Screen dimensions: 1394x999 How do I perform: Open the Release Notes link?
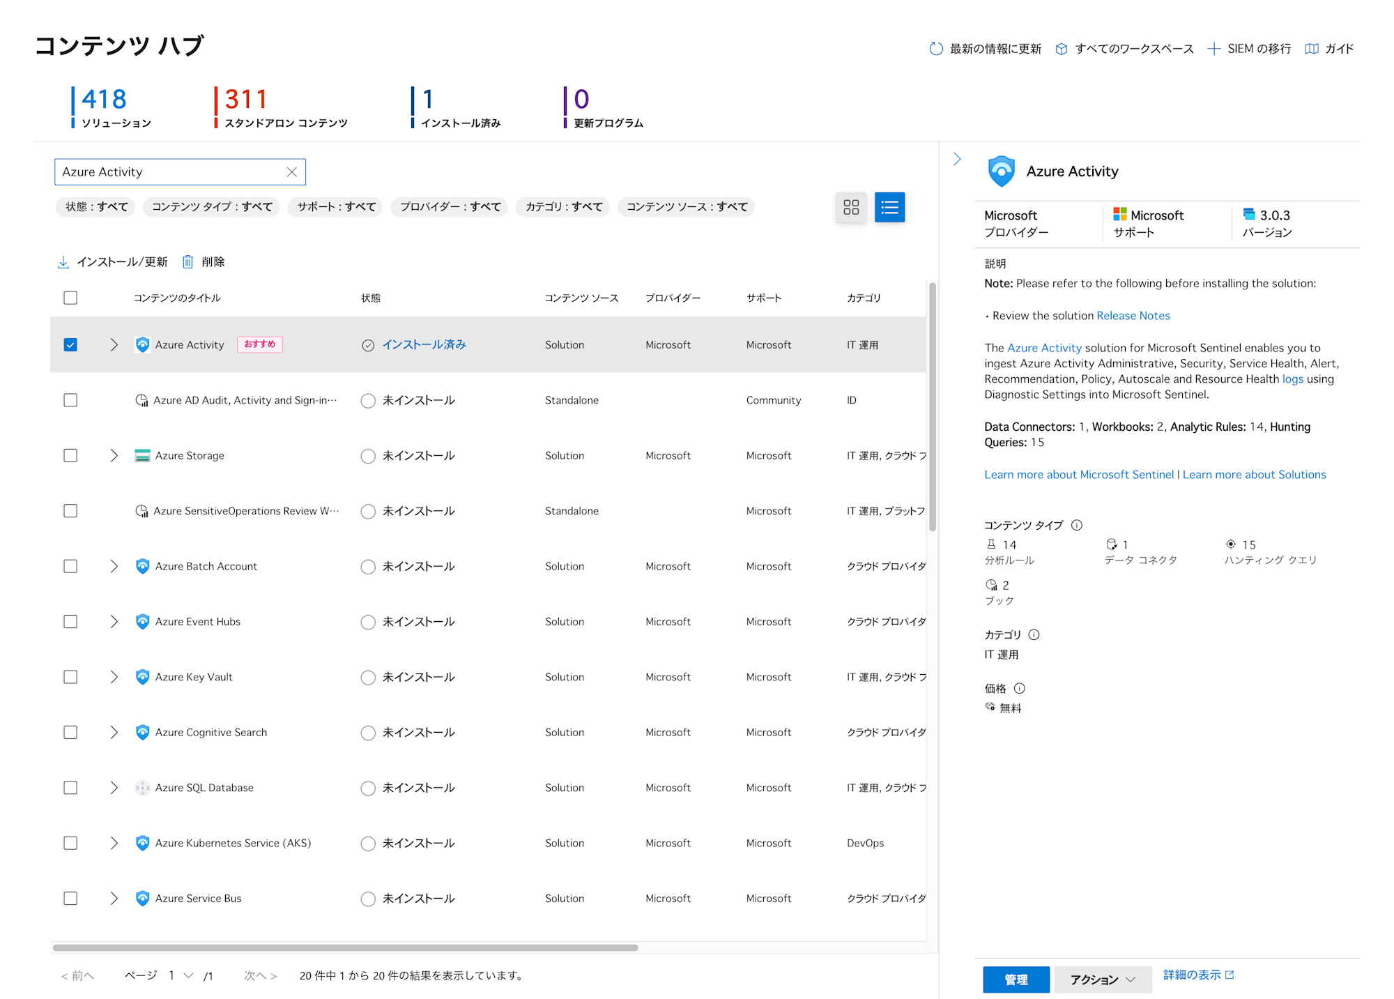(1133, 316)
